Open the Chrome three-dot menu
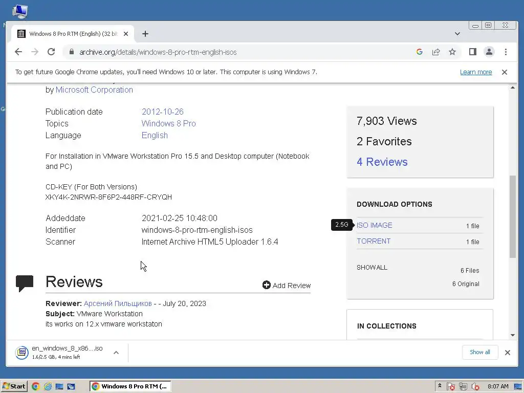 pyautogui.click(x=506, y=52)
